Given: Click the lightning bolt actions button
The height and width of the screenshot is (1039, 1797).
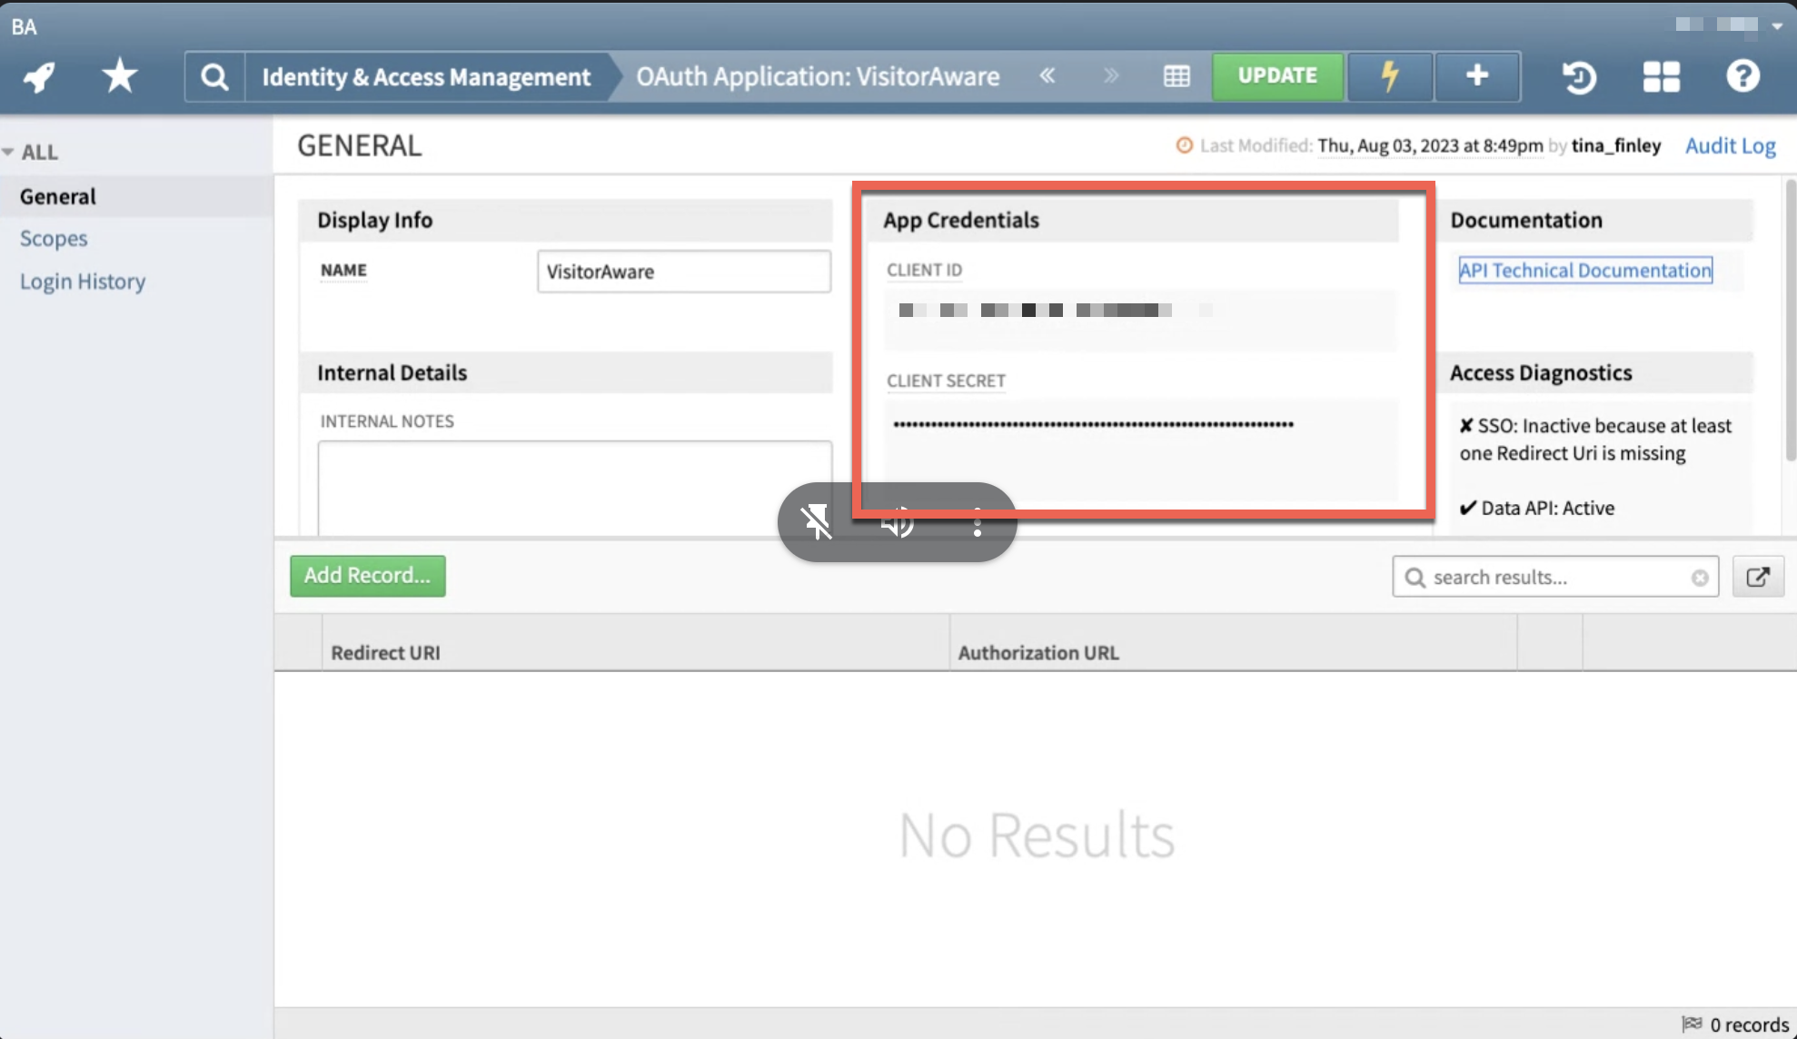Looking at the screenshot, I should click(1389, 76).
